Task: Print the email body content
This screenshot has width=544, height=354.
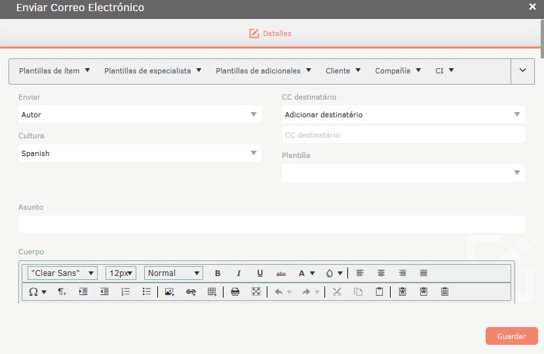Action: tap(235, 292)
